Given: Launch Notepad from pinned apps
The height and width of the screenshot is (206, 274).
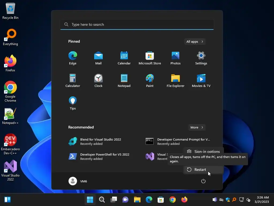Looking at the screenshot, I should (124, 80).
